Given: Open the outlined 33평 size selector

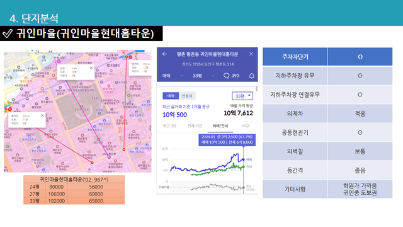Looking at the screenshot, I should 242,96.
